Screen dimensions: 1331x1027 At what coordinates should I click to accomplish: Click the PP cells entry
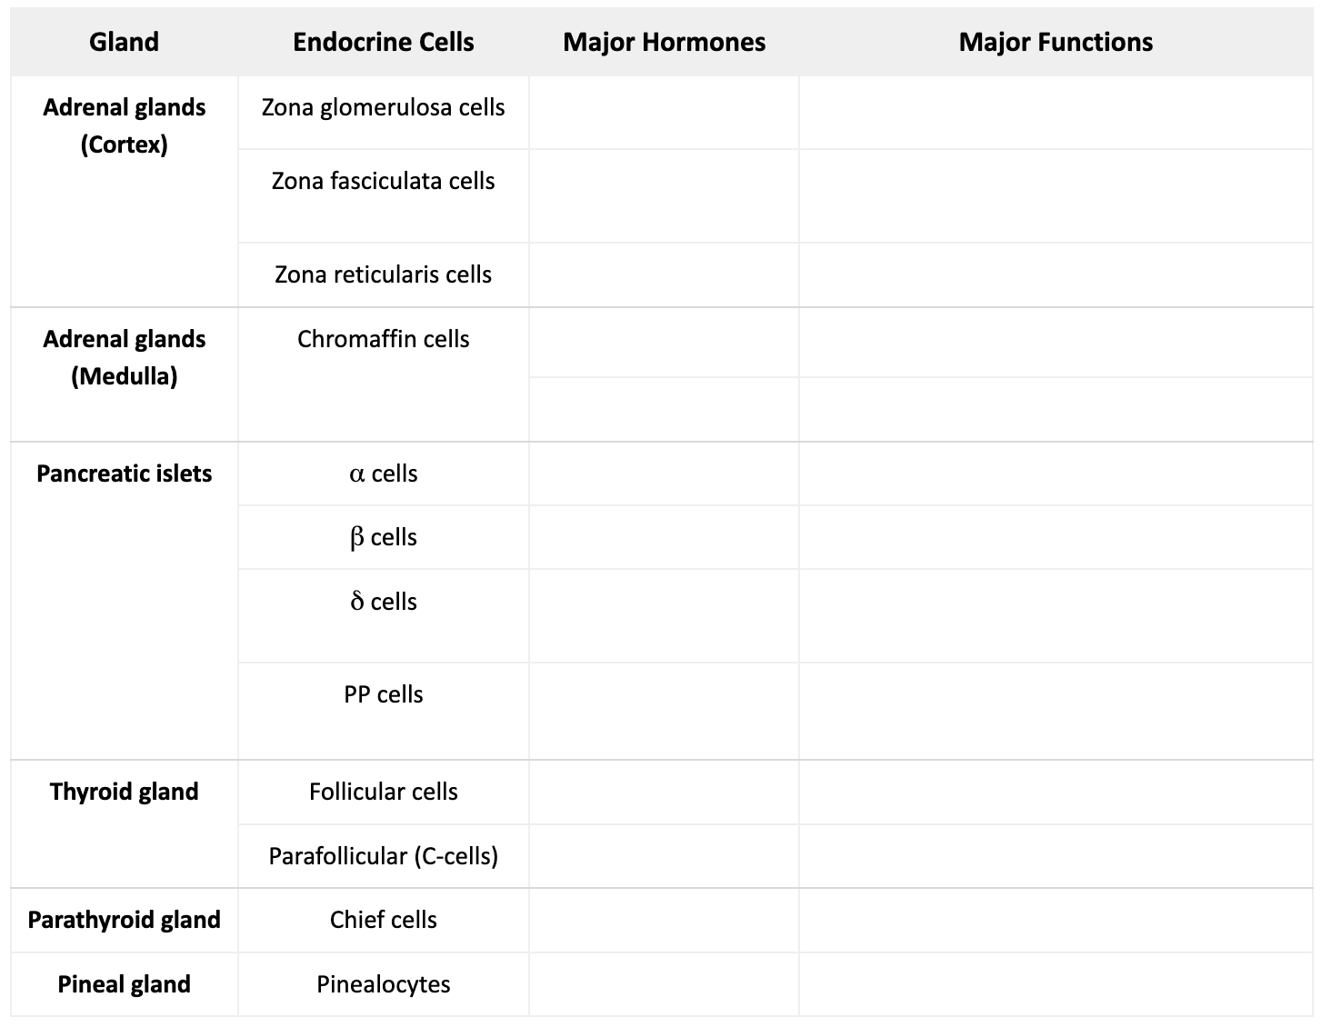point(383,694)
